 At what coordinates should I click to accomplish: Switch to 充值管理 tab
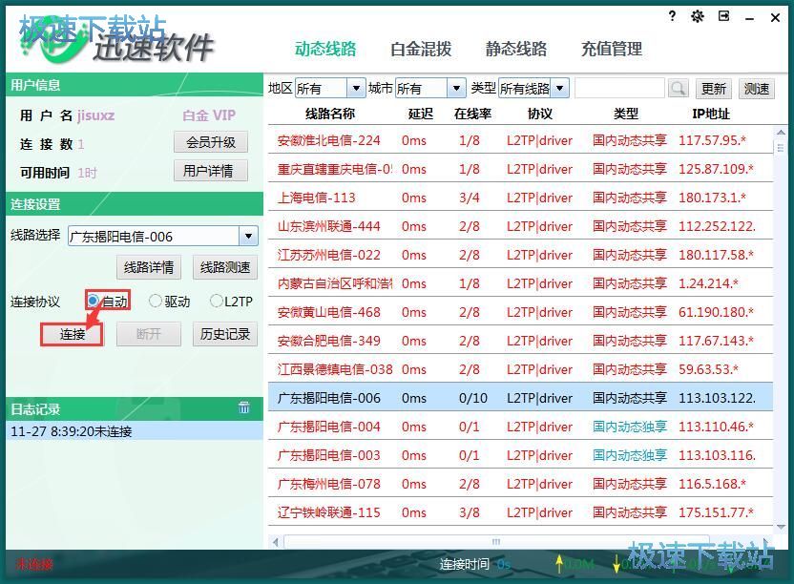click(x=612, y=49)
